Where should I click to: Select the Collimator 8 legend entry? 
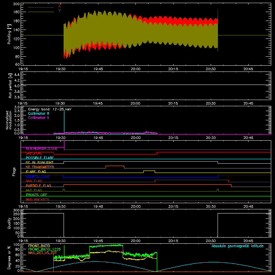coord(38,113)
